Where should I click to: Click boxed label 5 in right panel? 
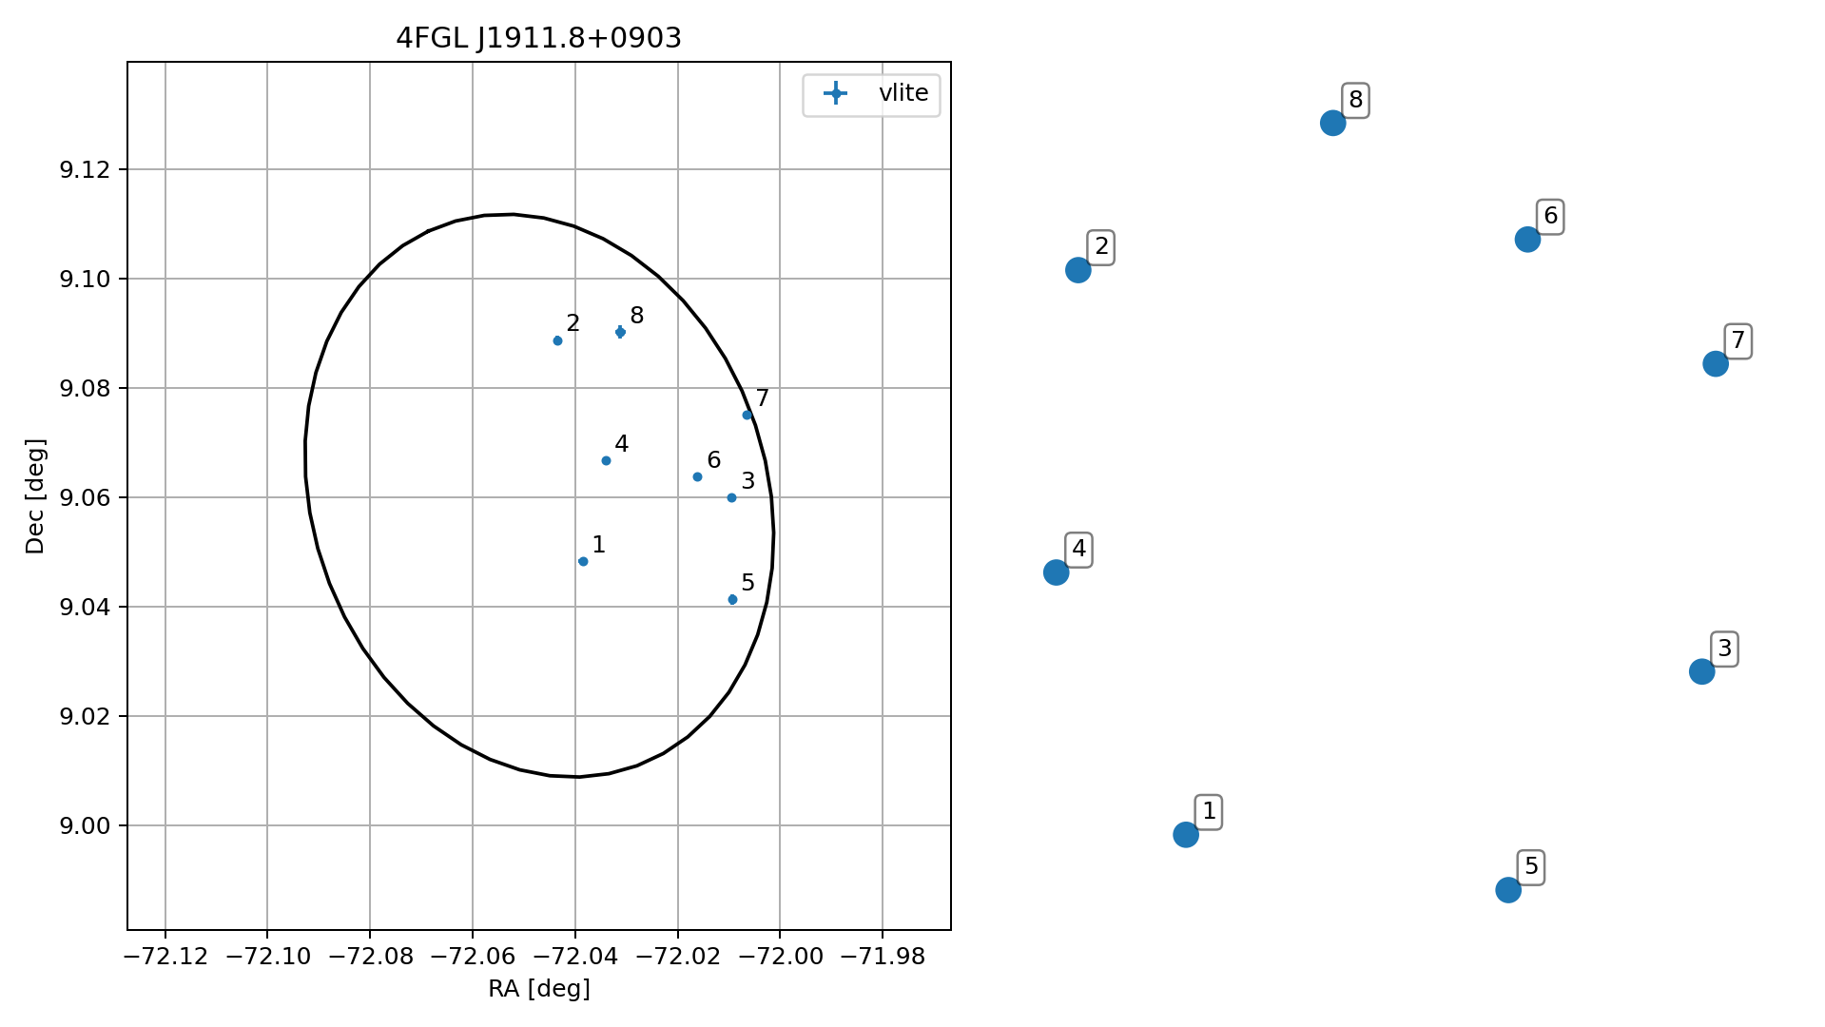coord(1531,867)
